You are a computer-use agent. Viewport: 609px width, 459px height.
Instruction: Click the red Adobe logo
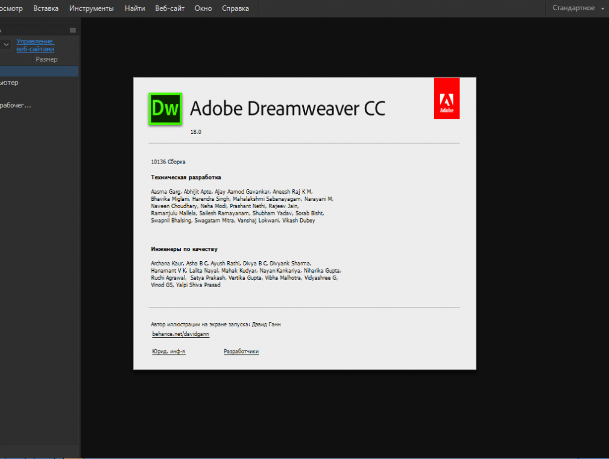[447, 98]
